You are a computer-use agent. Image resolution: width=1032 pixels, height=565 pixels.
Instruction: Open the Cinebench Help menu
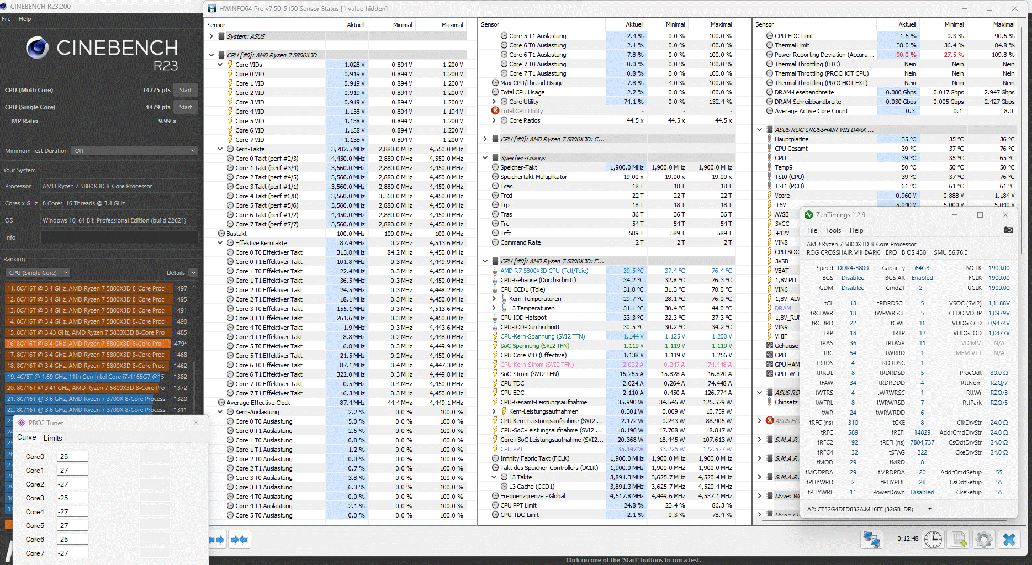(25, 19)
